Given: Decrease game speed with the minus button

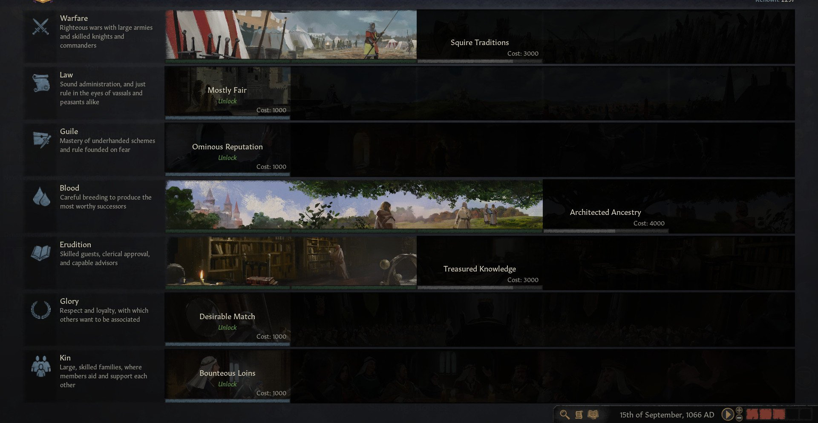Looking at the screenshot, I should (x=739, y=418).
